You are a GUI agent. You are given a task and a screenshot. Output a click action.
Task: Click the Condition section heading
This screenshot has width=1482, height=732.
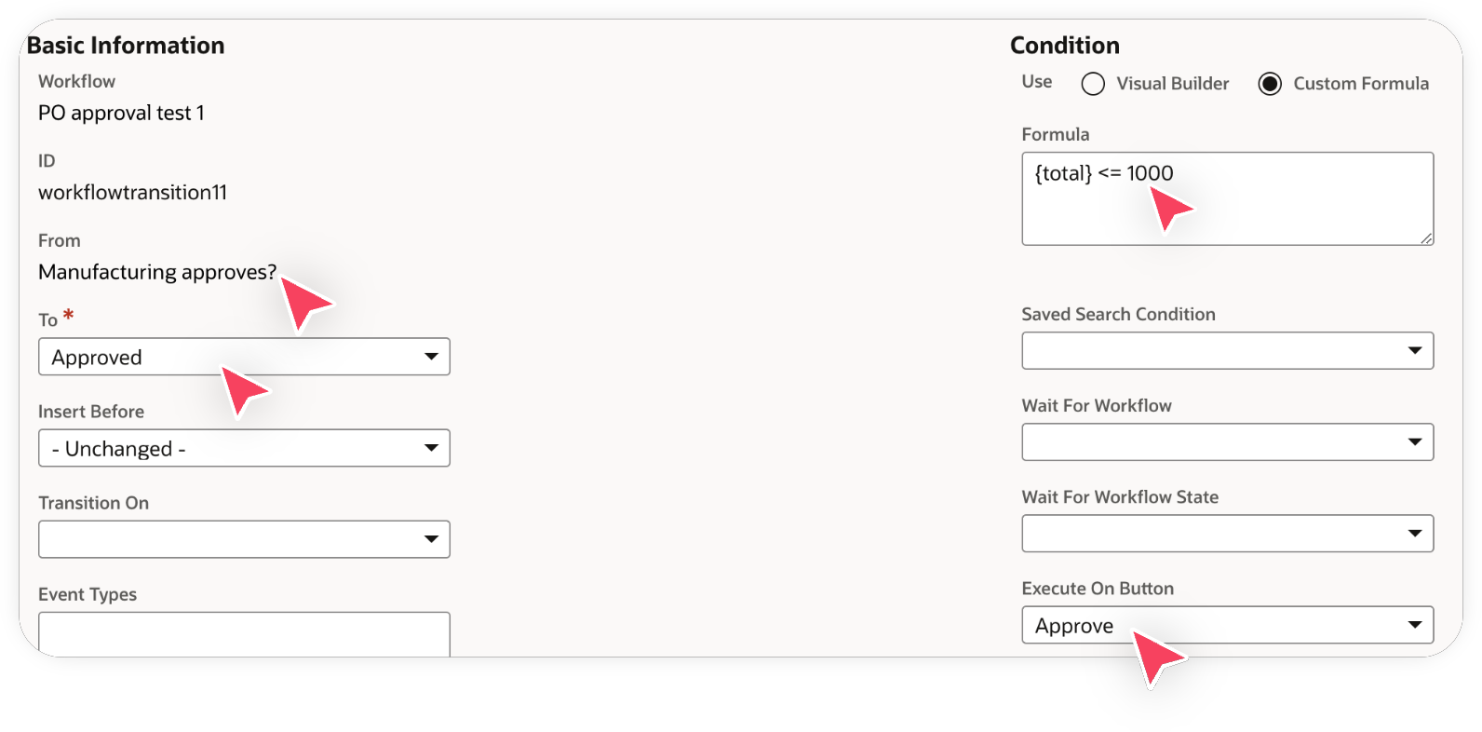[1065, 45]
